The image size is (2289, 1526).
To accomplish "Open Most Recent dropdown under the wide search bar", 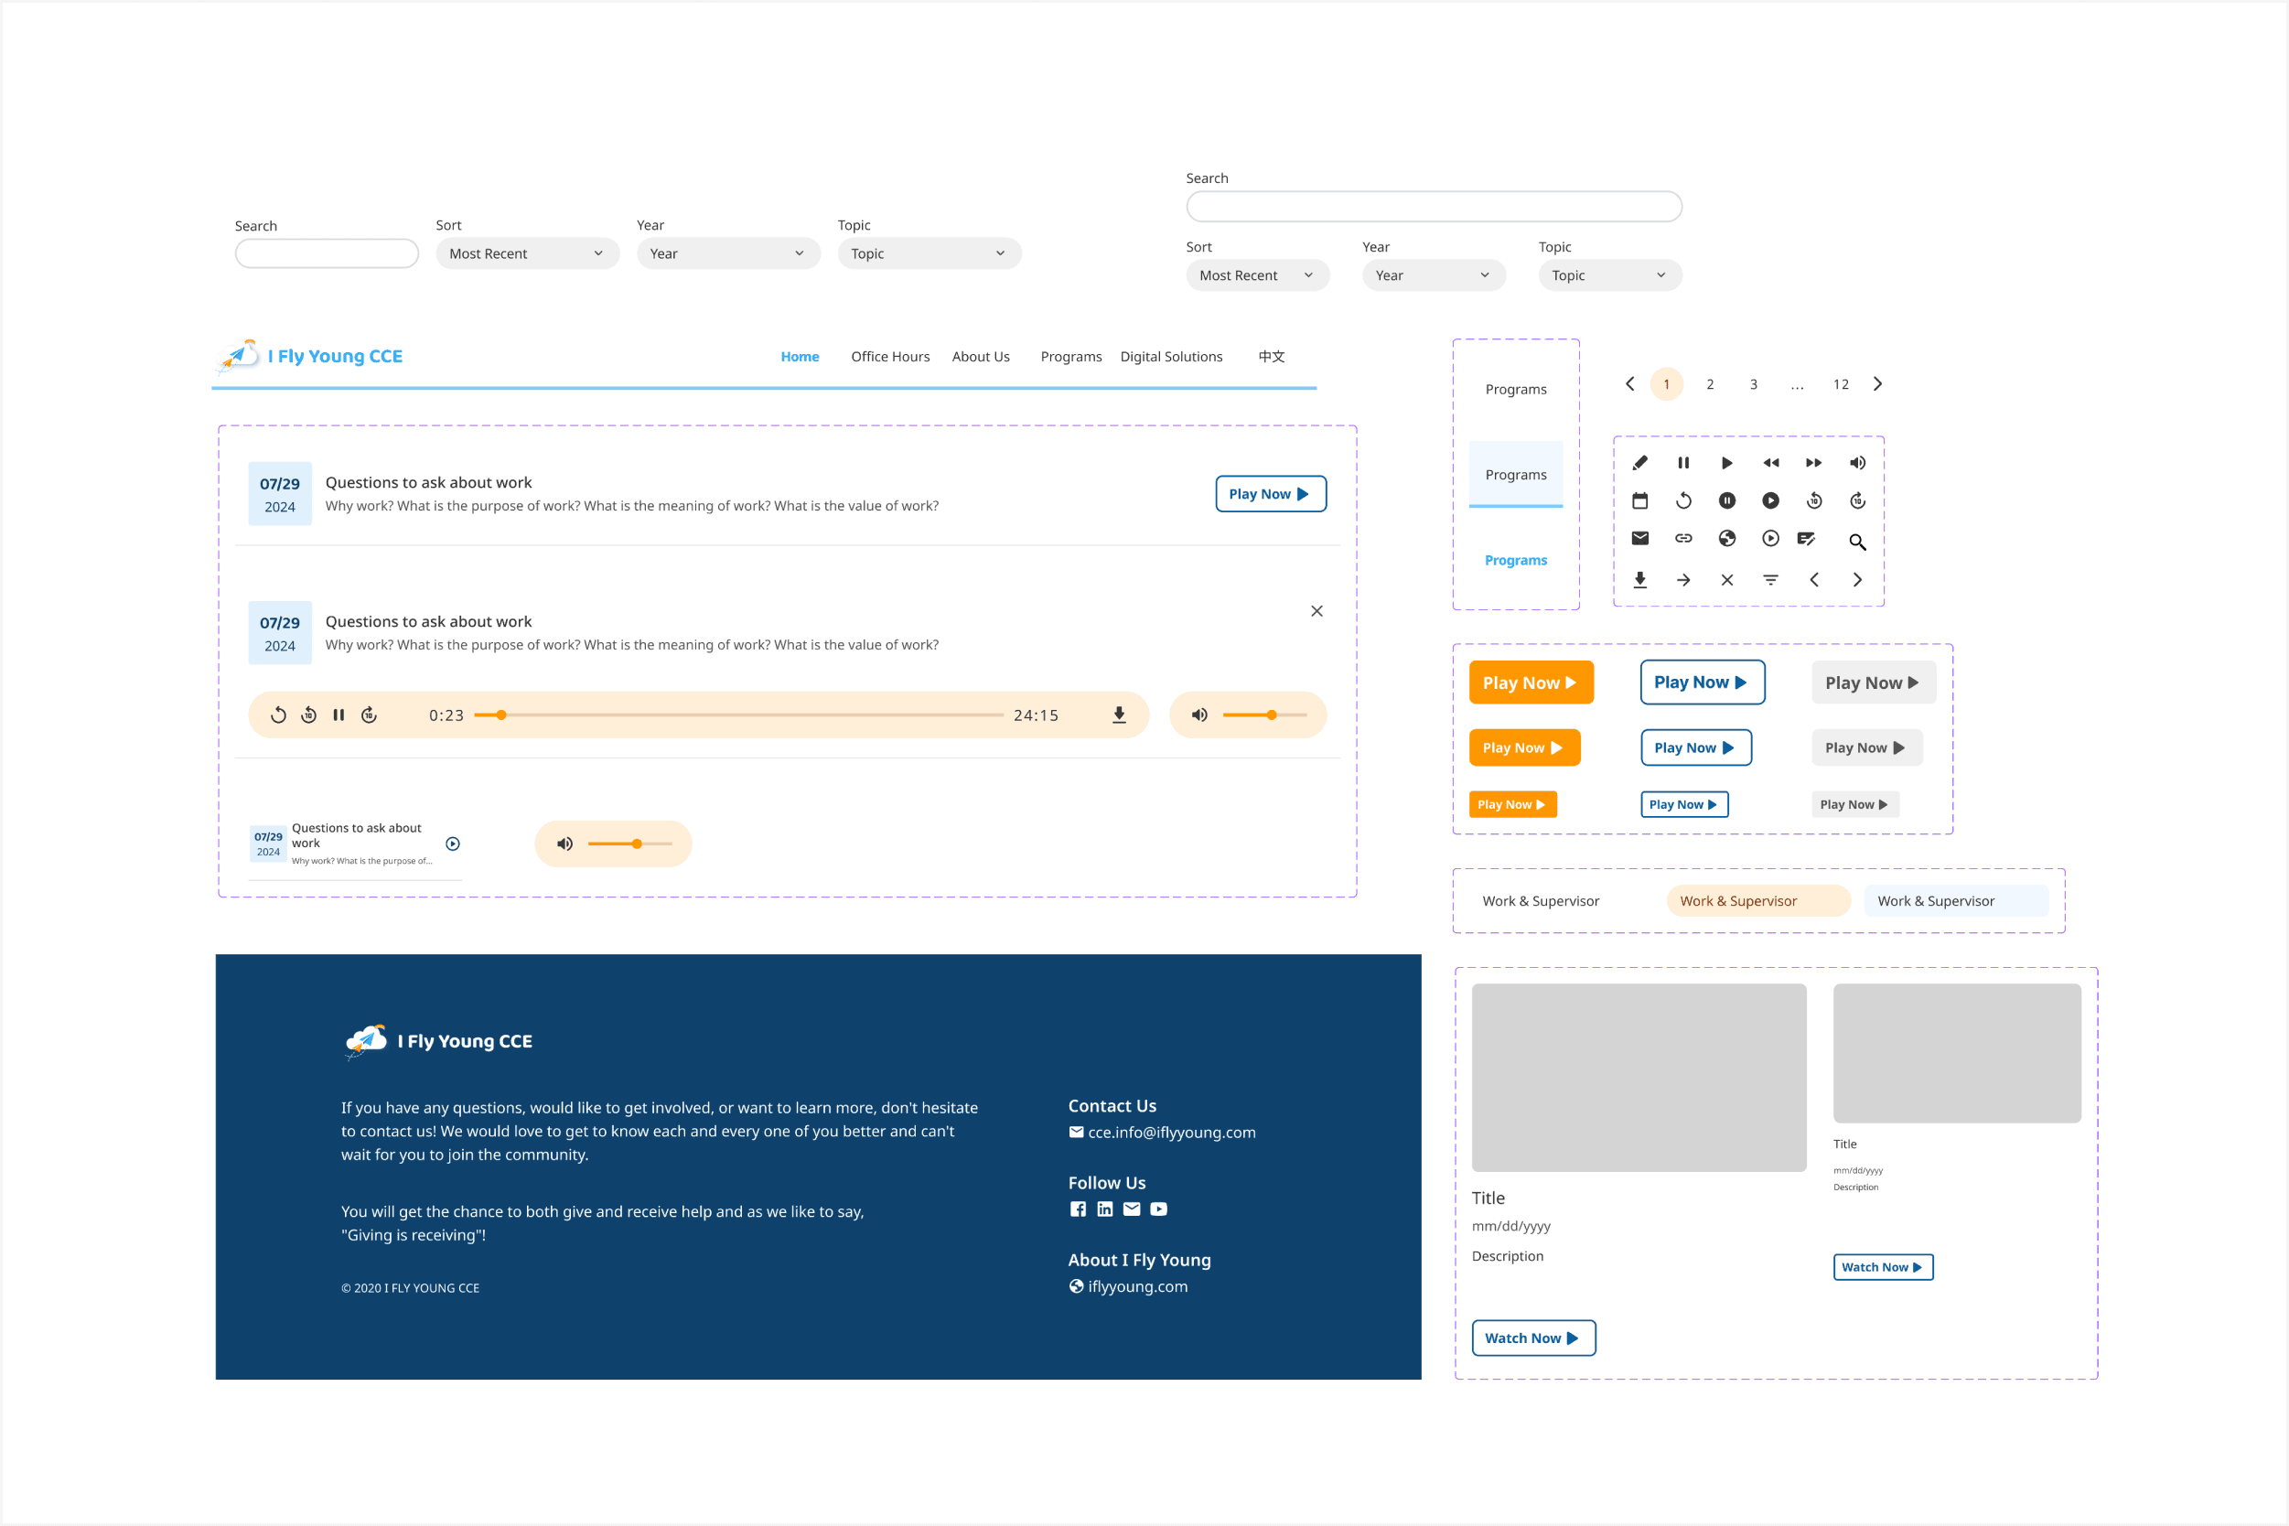I will pos(1257,275).
